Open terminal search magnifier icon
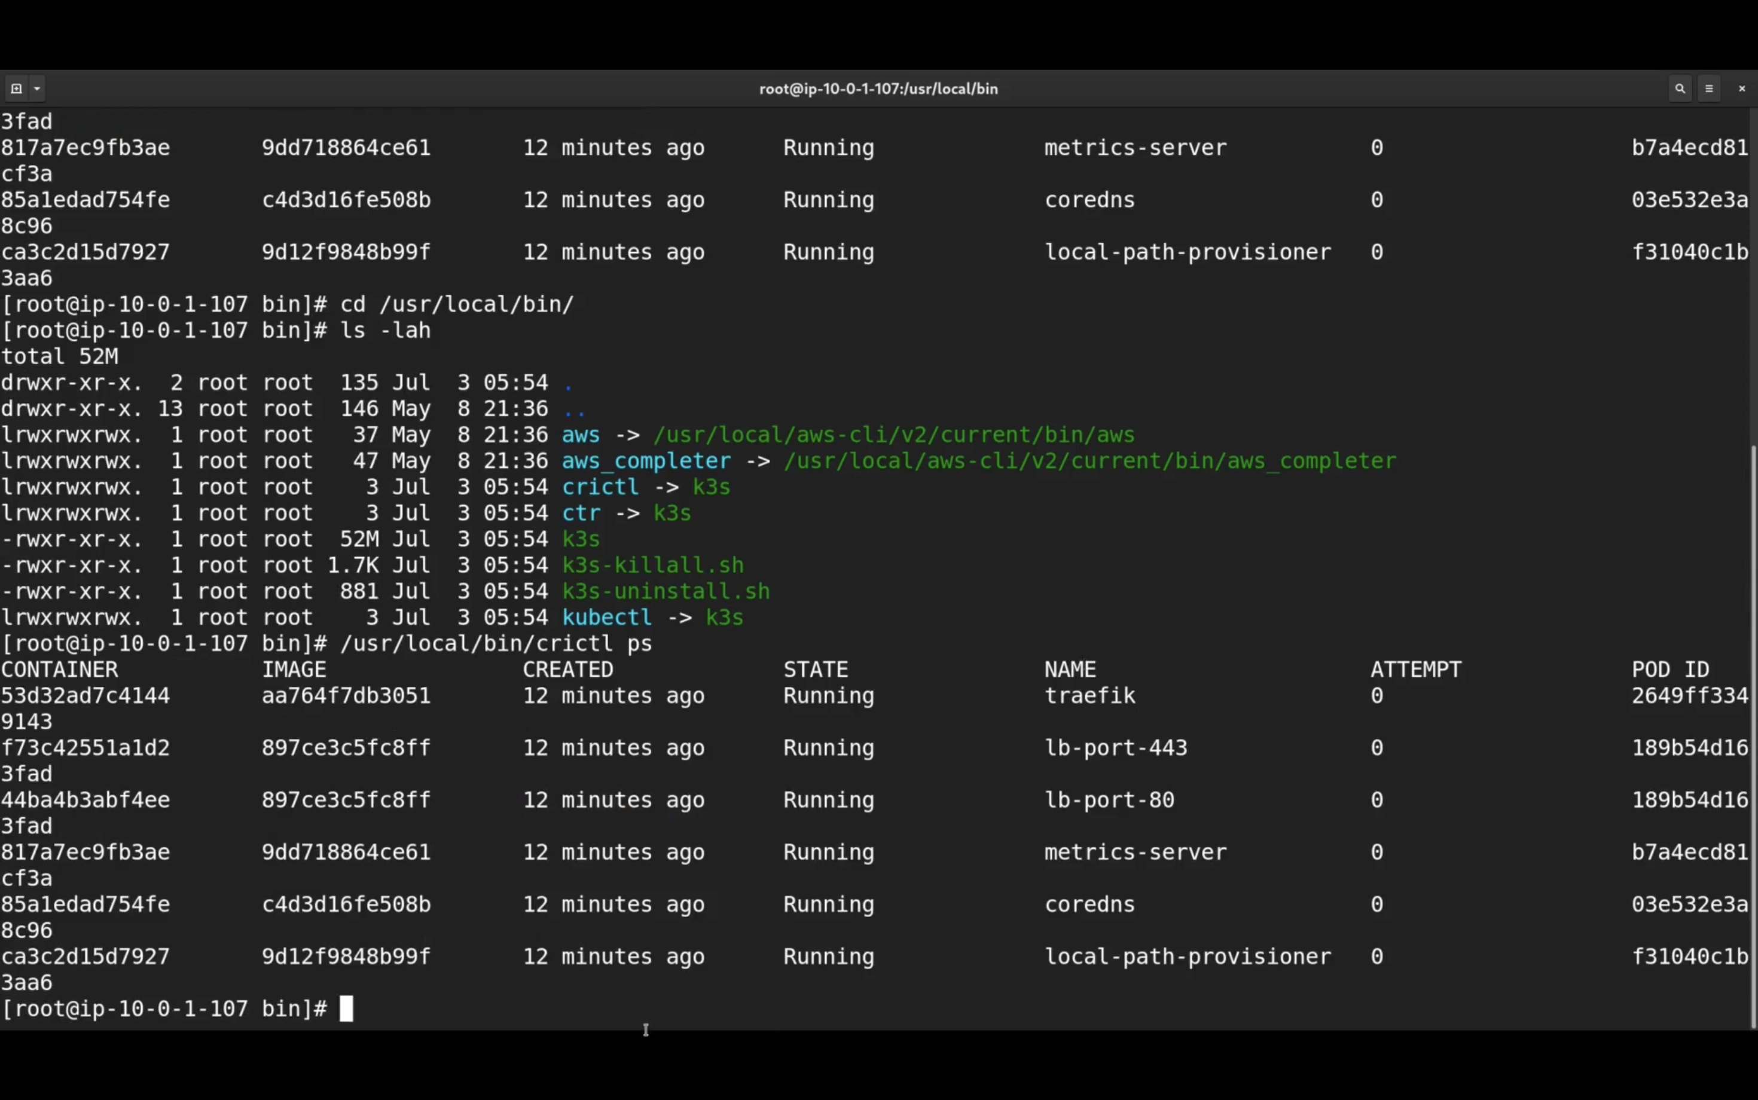 [x=1680, y=88]
